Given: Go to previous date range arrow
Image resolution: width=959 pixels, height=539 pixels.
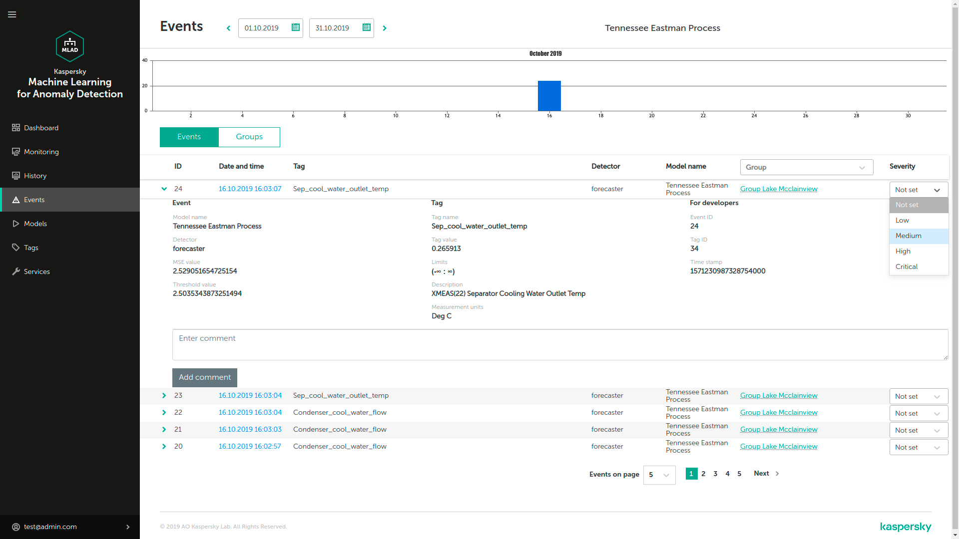Looking at the screenshot, I should tap(229, 28).
